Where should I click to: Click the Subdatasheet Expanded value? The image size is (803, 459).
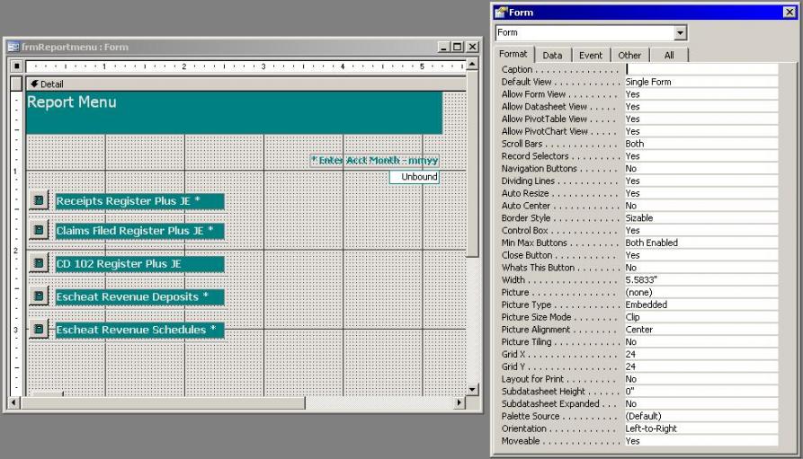(701, 403)
